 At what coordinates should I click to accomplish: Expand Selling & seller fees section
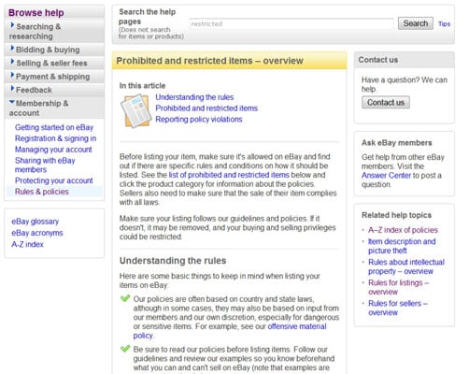coord(54,63)
